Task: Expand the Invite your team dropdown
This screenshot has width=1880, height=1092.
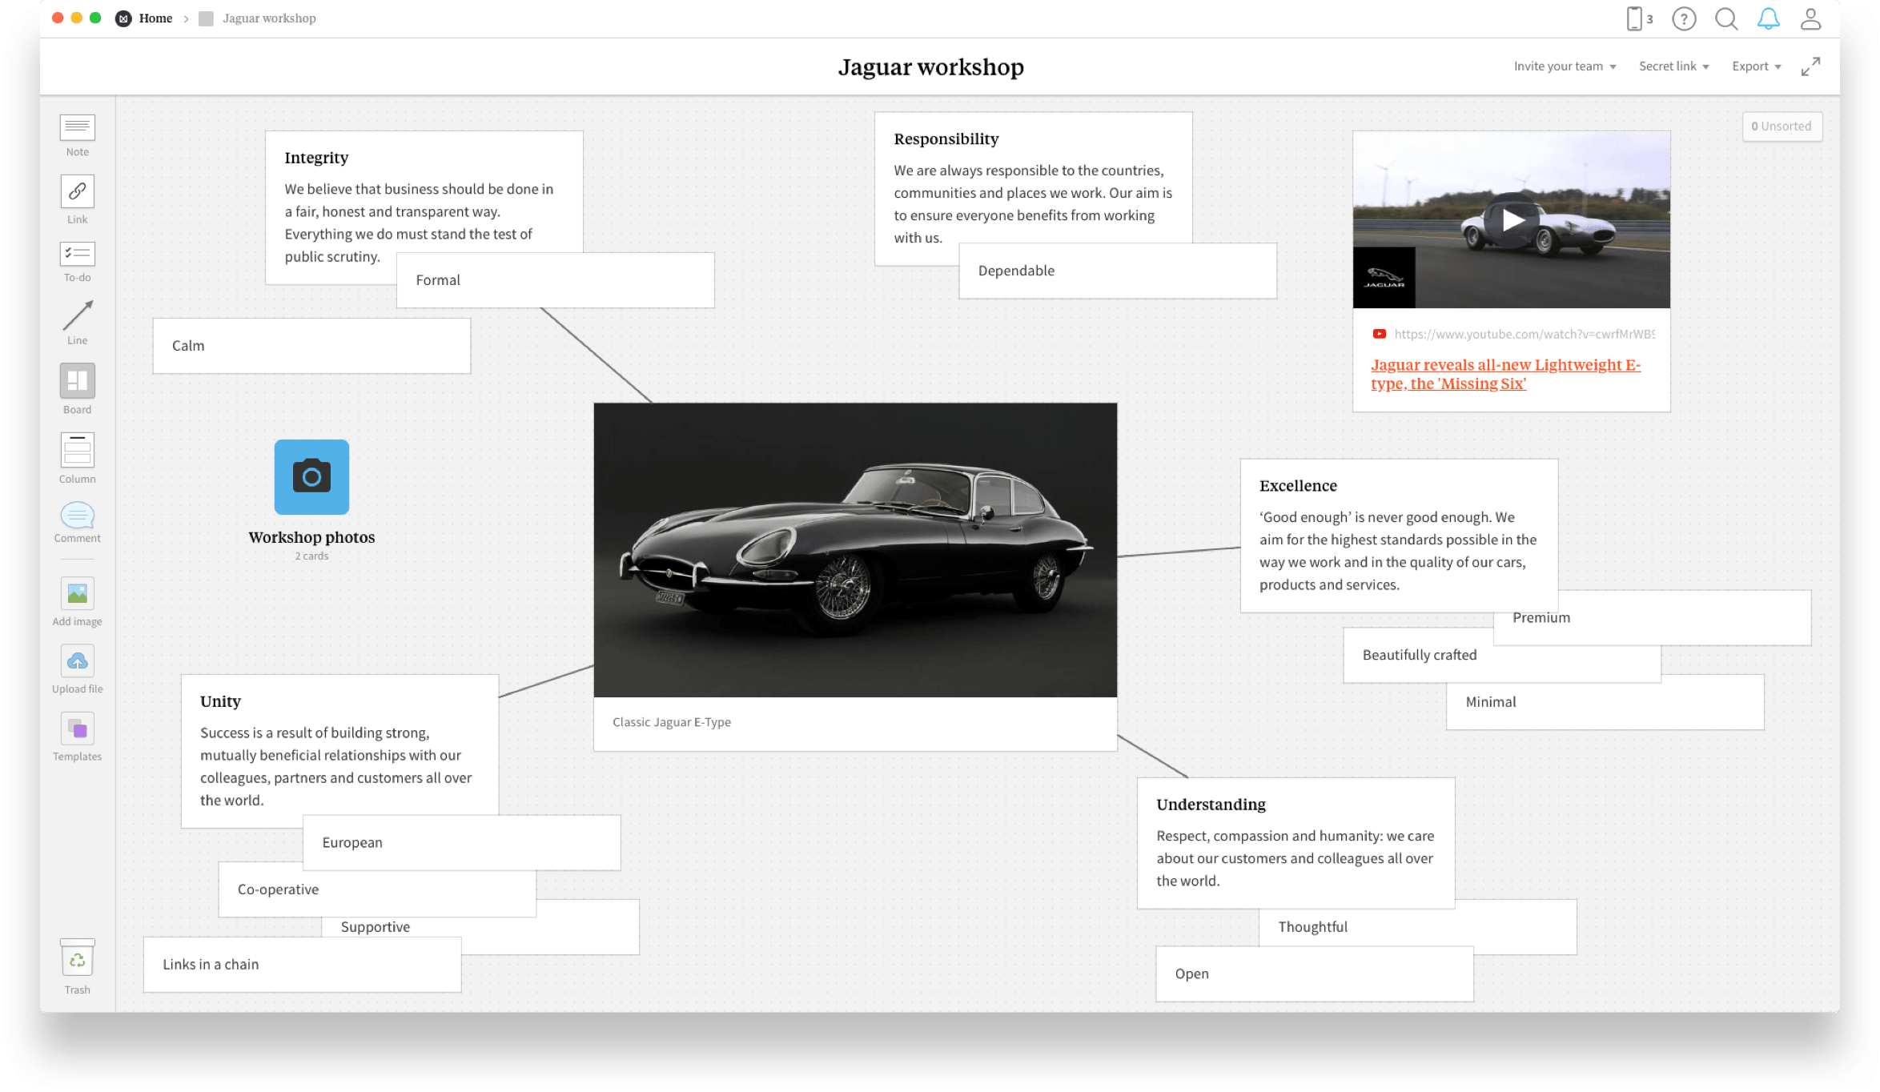Action: click(1563, 66)
